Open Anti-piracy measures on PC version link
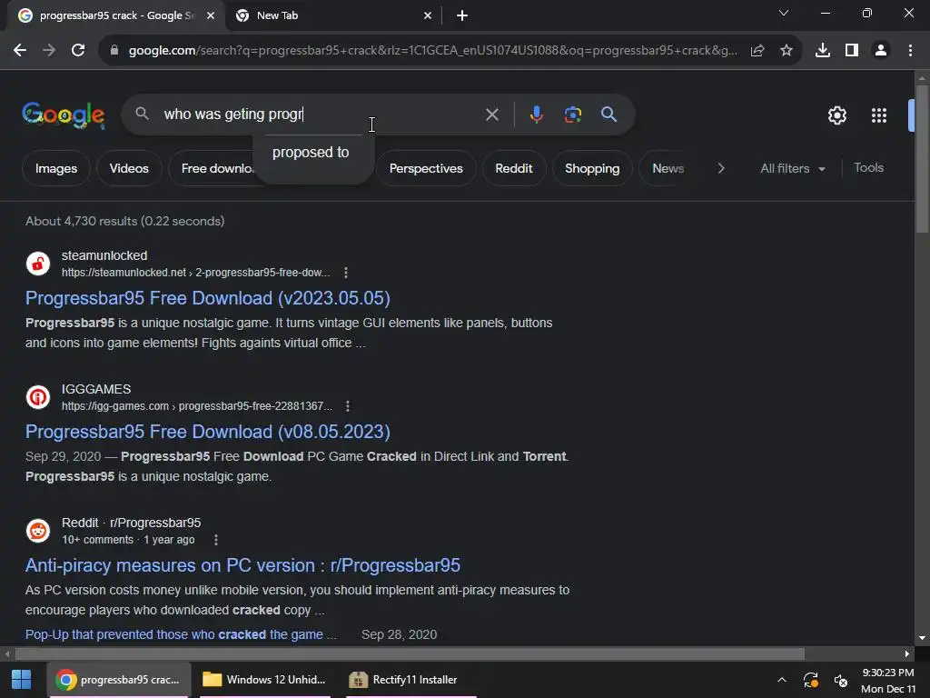This screenshot has width=930, height=698. [242, 565]
